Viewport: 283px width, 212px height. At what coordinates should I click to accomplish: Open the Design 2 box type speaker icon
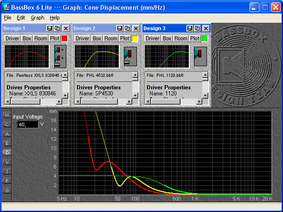click(130, 56)
